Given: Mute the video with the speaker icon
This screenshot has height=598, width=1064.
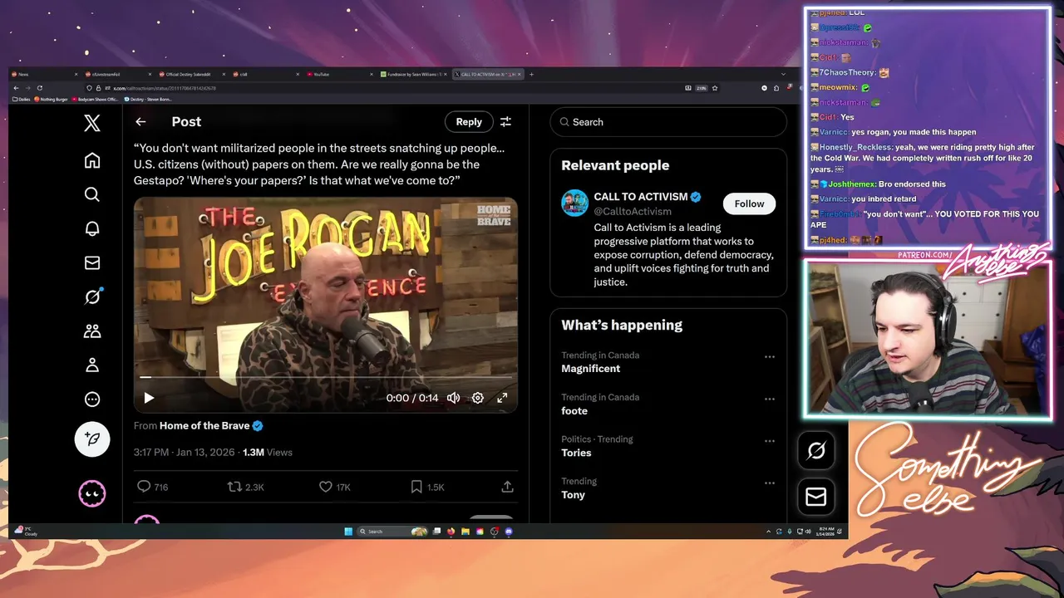Looking at the screenshot, I should [453, 398].
